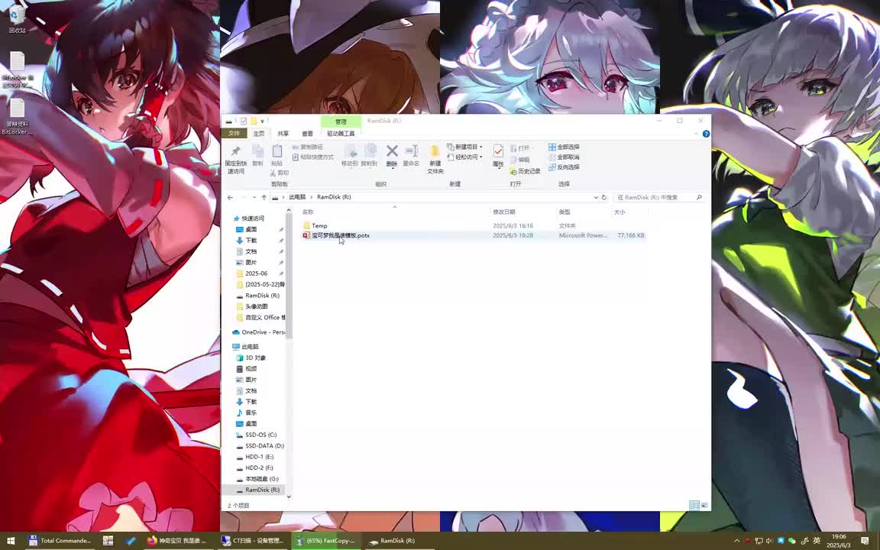Go back with the left arrow button
The height and width of the screenshot is (550, 880).
click(230, 198)
